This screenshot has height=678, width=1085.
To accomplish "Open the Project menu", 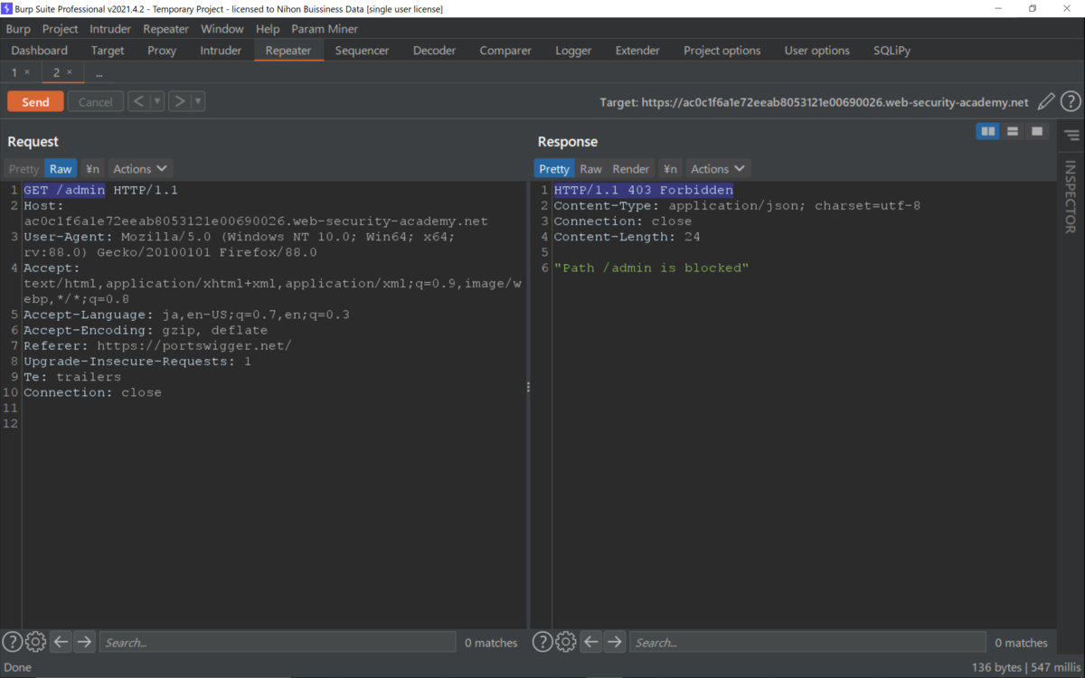I will 61,29.
